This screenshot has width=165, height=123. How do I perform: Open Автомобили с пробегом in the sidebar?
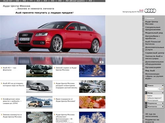152,37
